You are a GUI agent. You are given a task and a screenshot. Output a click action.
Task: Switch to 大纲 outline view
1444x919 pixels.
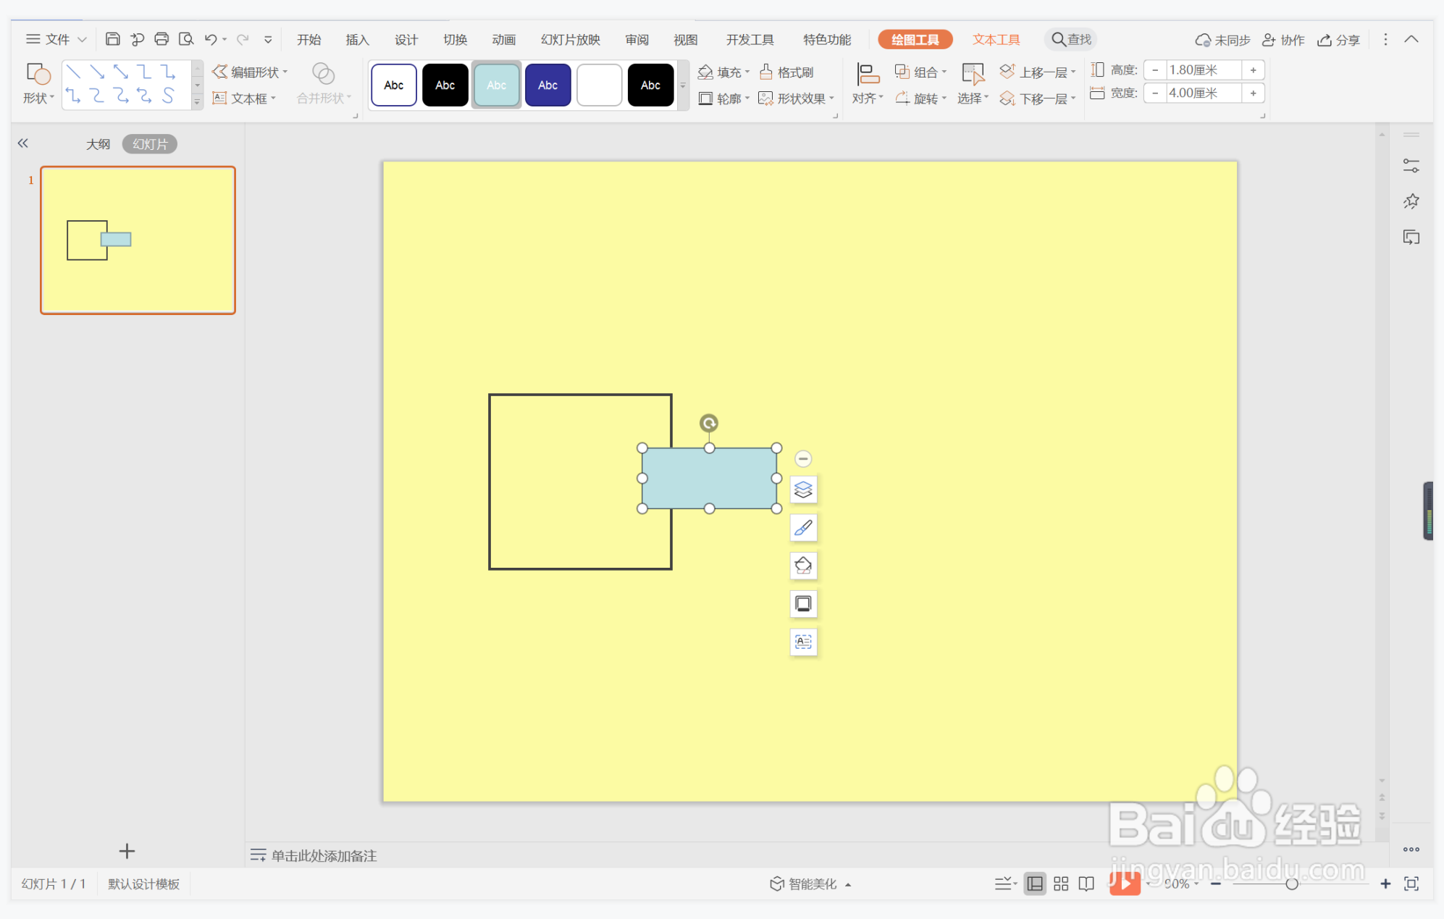(98, 144)
